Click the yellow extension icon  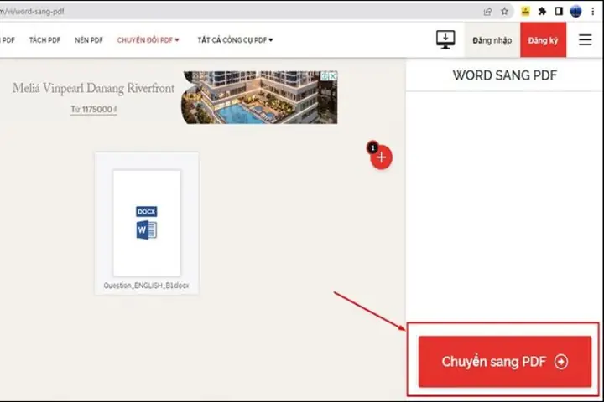(525, 12)
